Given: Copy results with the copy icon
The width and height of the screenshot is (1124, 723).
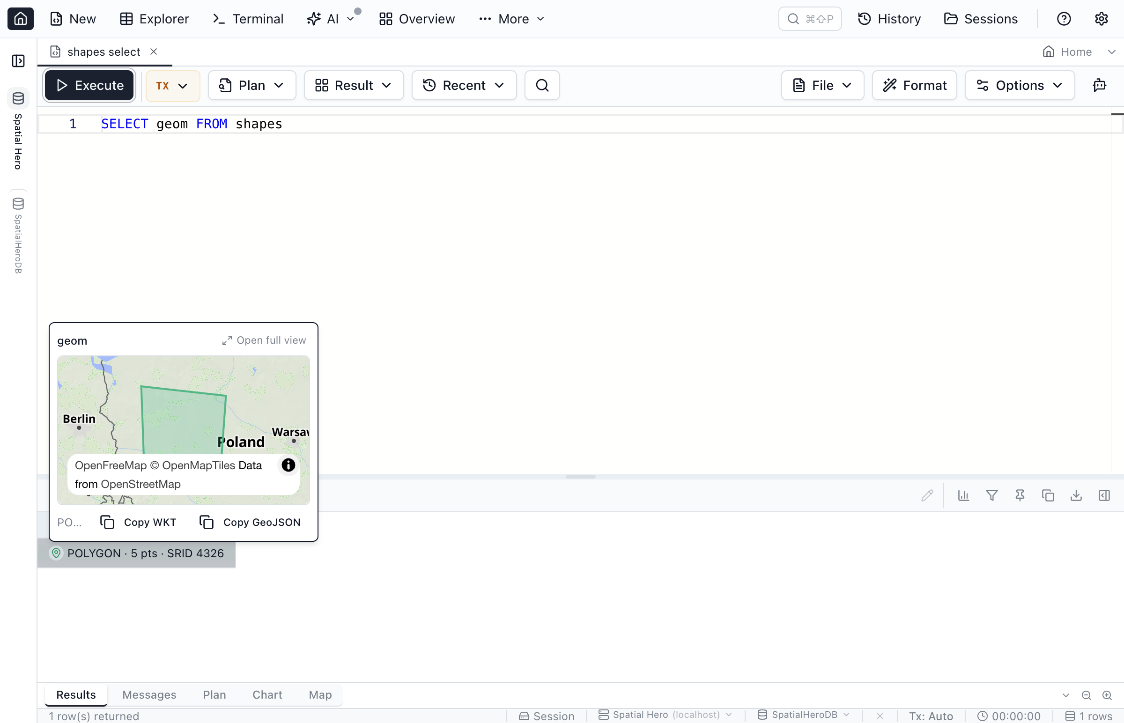Looking at the screenshot, I should pyautogui.click(x=1048, y=495).
